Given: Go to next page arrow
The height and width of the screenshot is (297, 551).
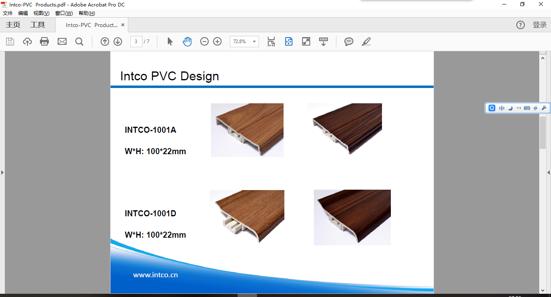Looking at the screenshot, I should [118, 42].
